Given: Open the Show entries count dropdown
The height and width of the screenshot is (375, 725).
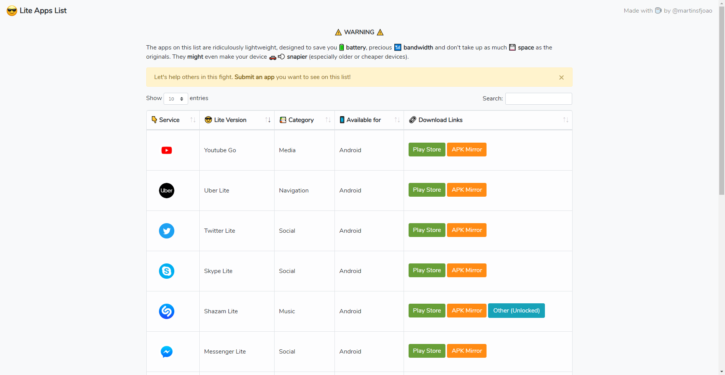Looking at the screenshot, I should tap(175, 99).
